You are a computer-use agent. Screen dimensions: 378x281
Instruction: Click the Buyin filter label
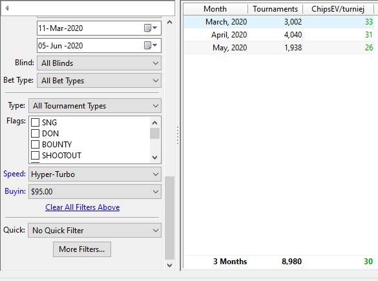15,191
